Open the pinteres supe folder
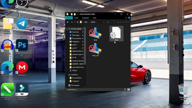The height and width of the screenshot is (108, 192). click(77, 54)
